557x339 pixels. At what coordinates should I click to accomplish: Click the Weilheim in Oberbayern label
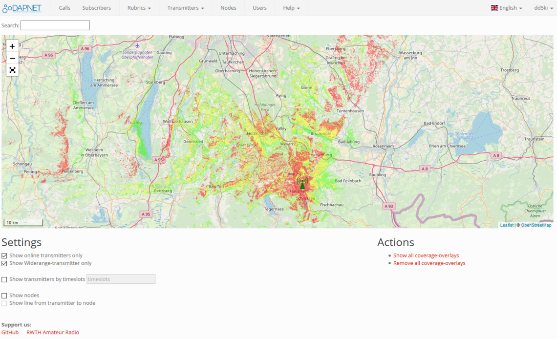(94, 152)
